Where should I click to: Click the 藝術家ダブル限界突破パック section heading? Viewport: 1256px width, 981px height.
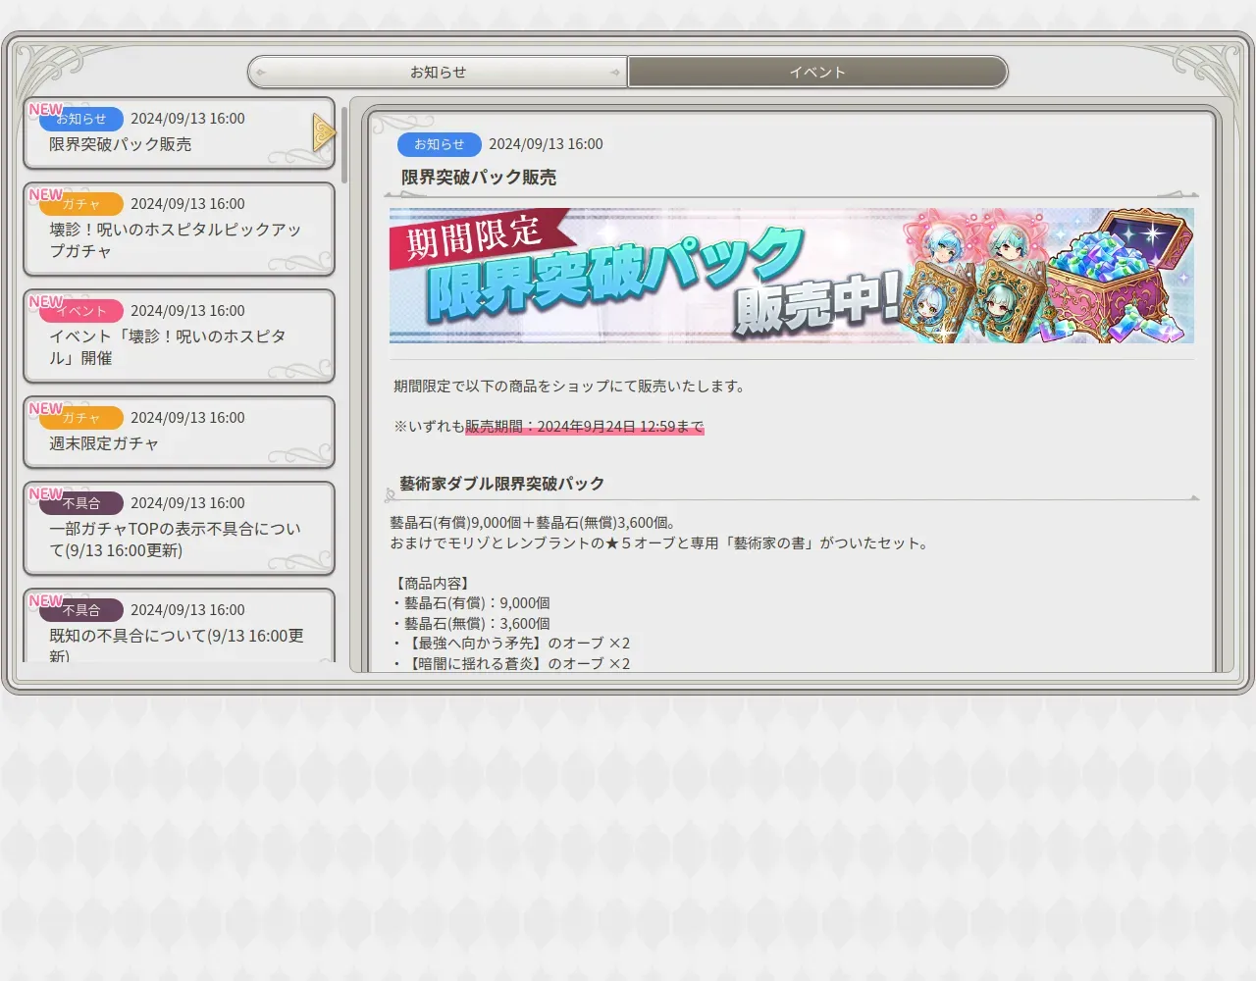point(501,484)
